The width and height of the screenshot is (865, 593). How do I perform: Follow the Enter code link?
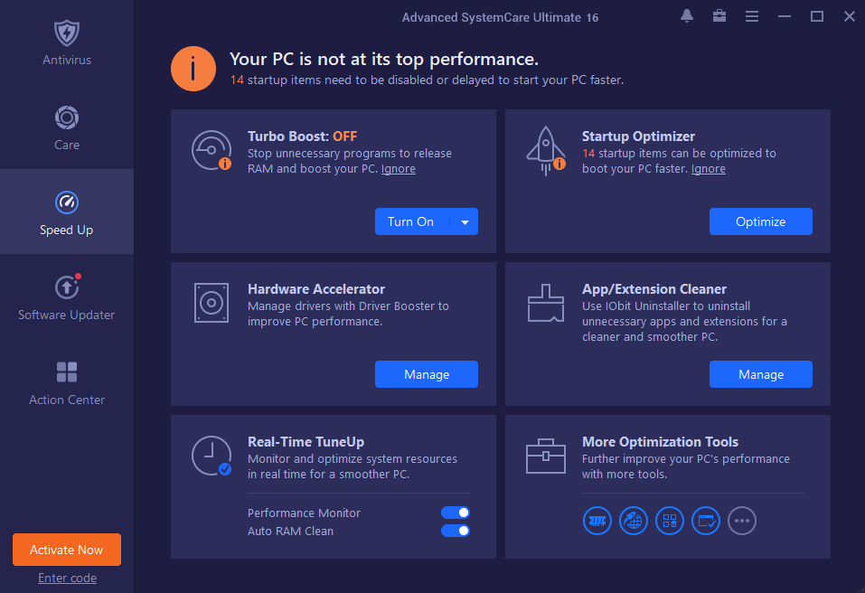[67, 578]
